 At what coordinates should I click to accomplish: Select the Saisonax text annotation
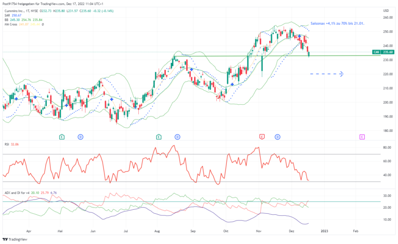coord(340,24)
